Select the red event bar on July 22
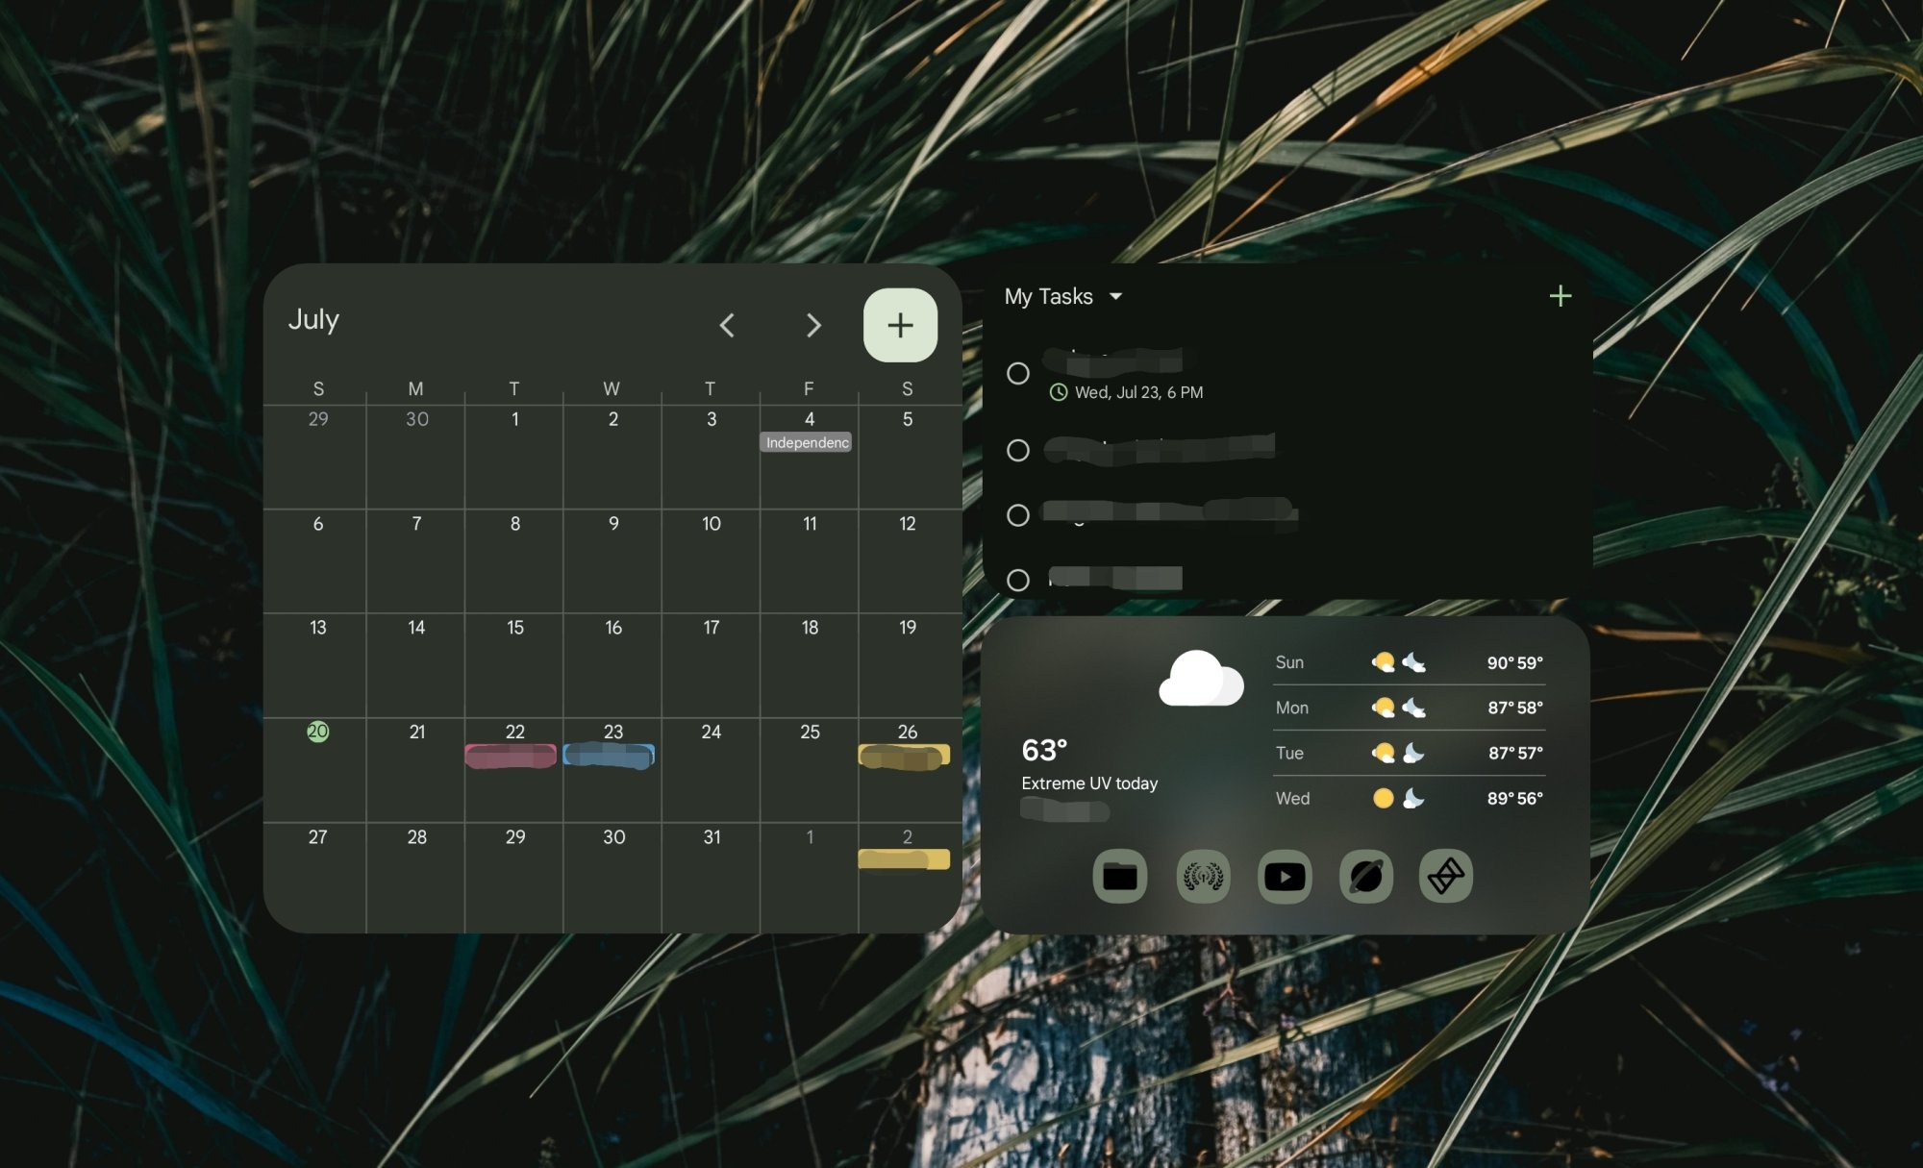The height and width of the screenshot is (1168, 1923). click(512, 757)
